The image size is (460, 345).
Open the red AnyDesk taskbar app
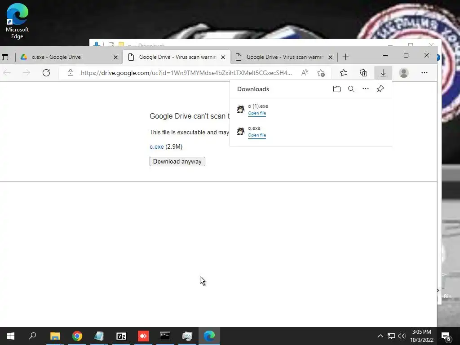coord(143,336)
